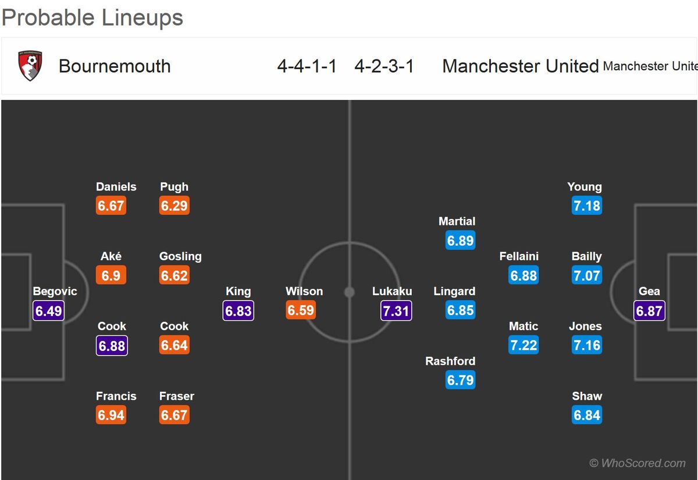Open the Shaw 6.84 rating badge
698x480 pixels.
[586, 415]
